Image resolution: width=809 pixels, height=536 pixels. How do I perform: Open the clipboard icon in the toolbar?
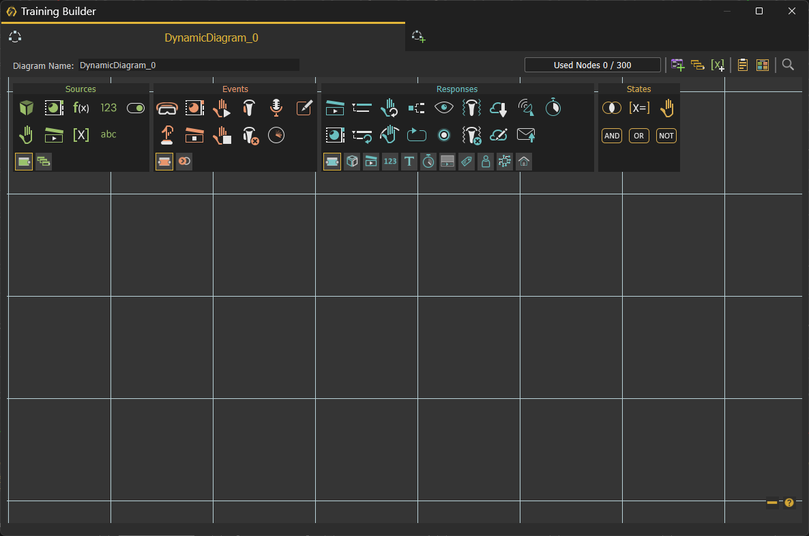coord(743,65)
